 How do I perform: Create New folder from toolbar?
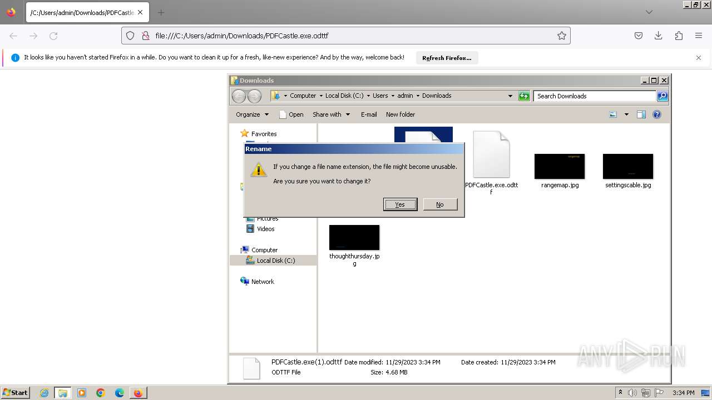click(400, 114)
